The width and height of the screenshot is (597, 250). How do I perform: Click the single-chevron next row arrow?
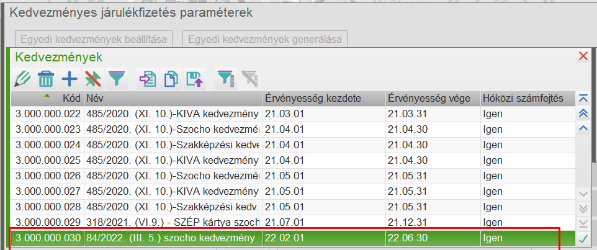click(x=583, y=194)
